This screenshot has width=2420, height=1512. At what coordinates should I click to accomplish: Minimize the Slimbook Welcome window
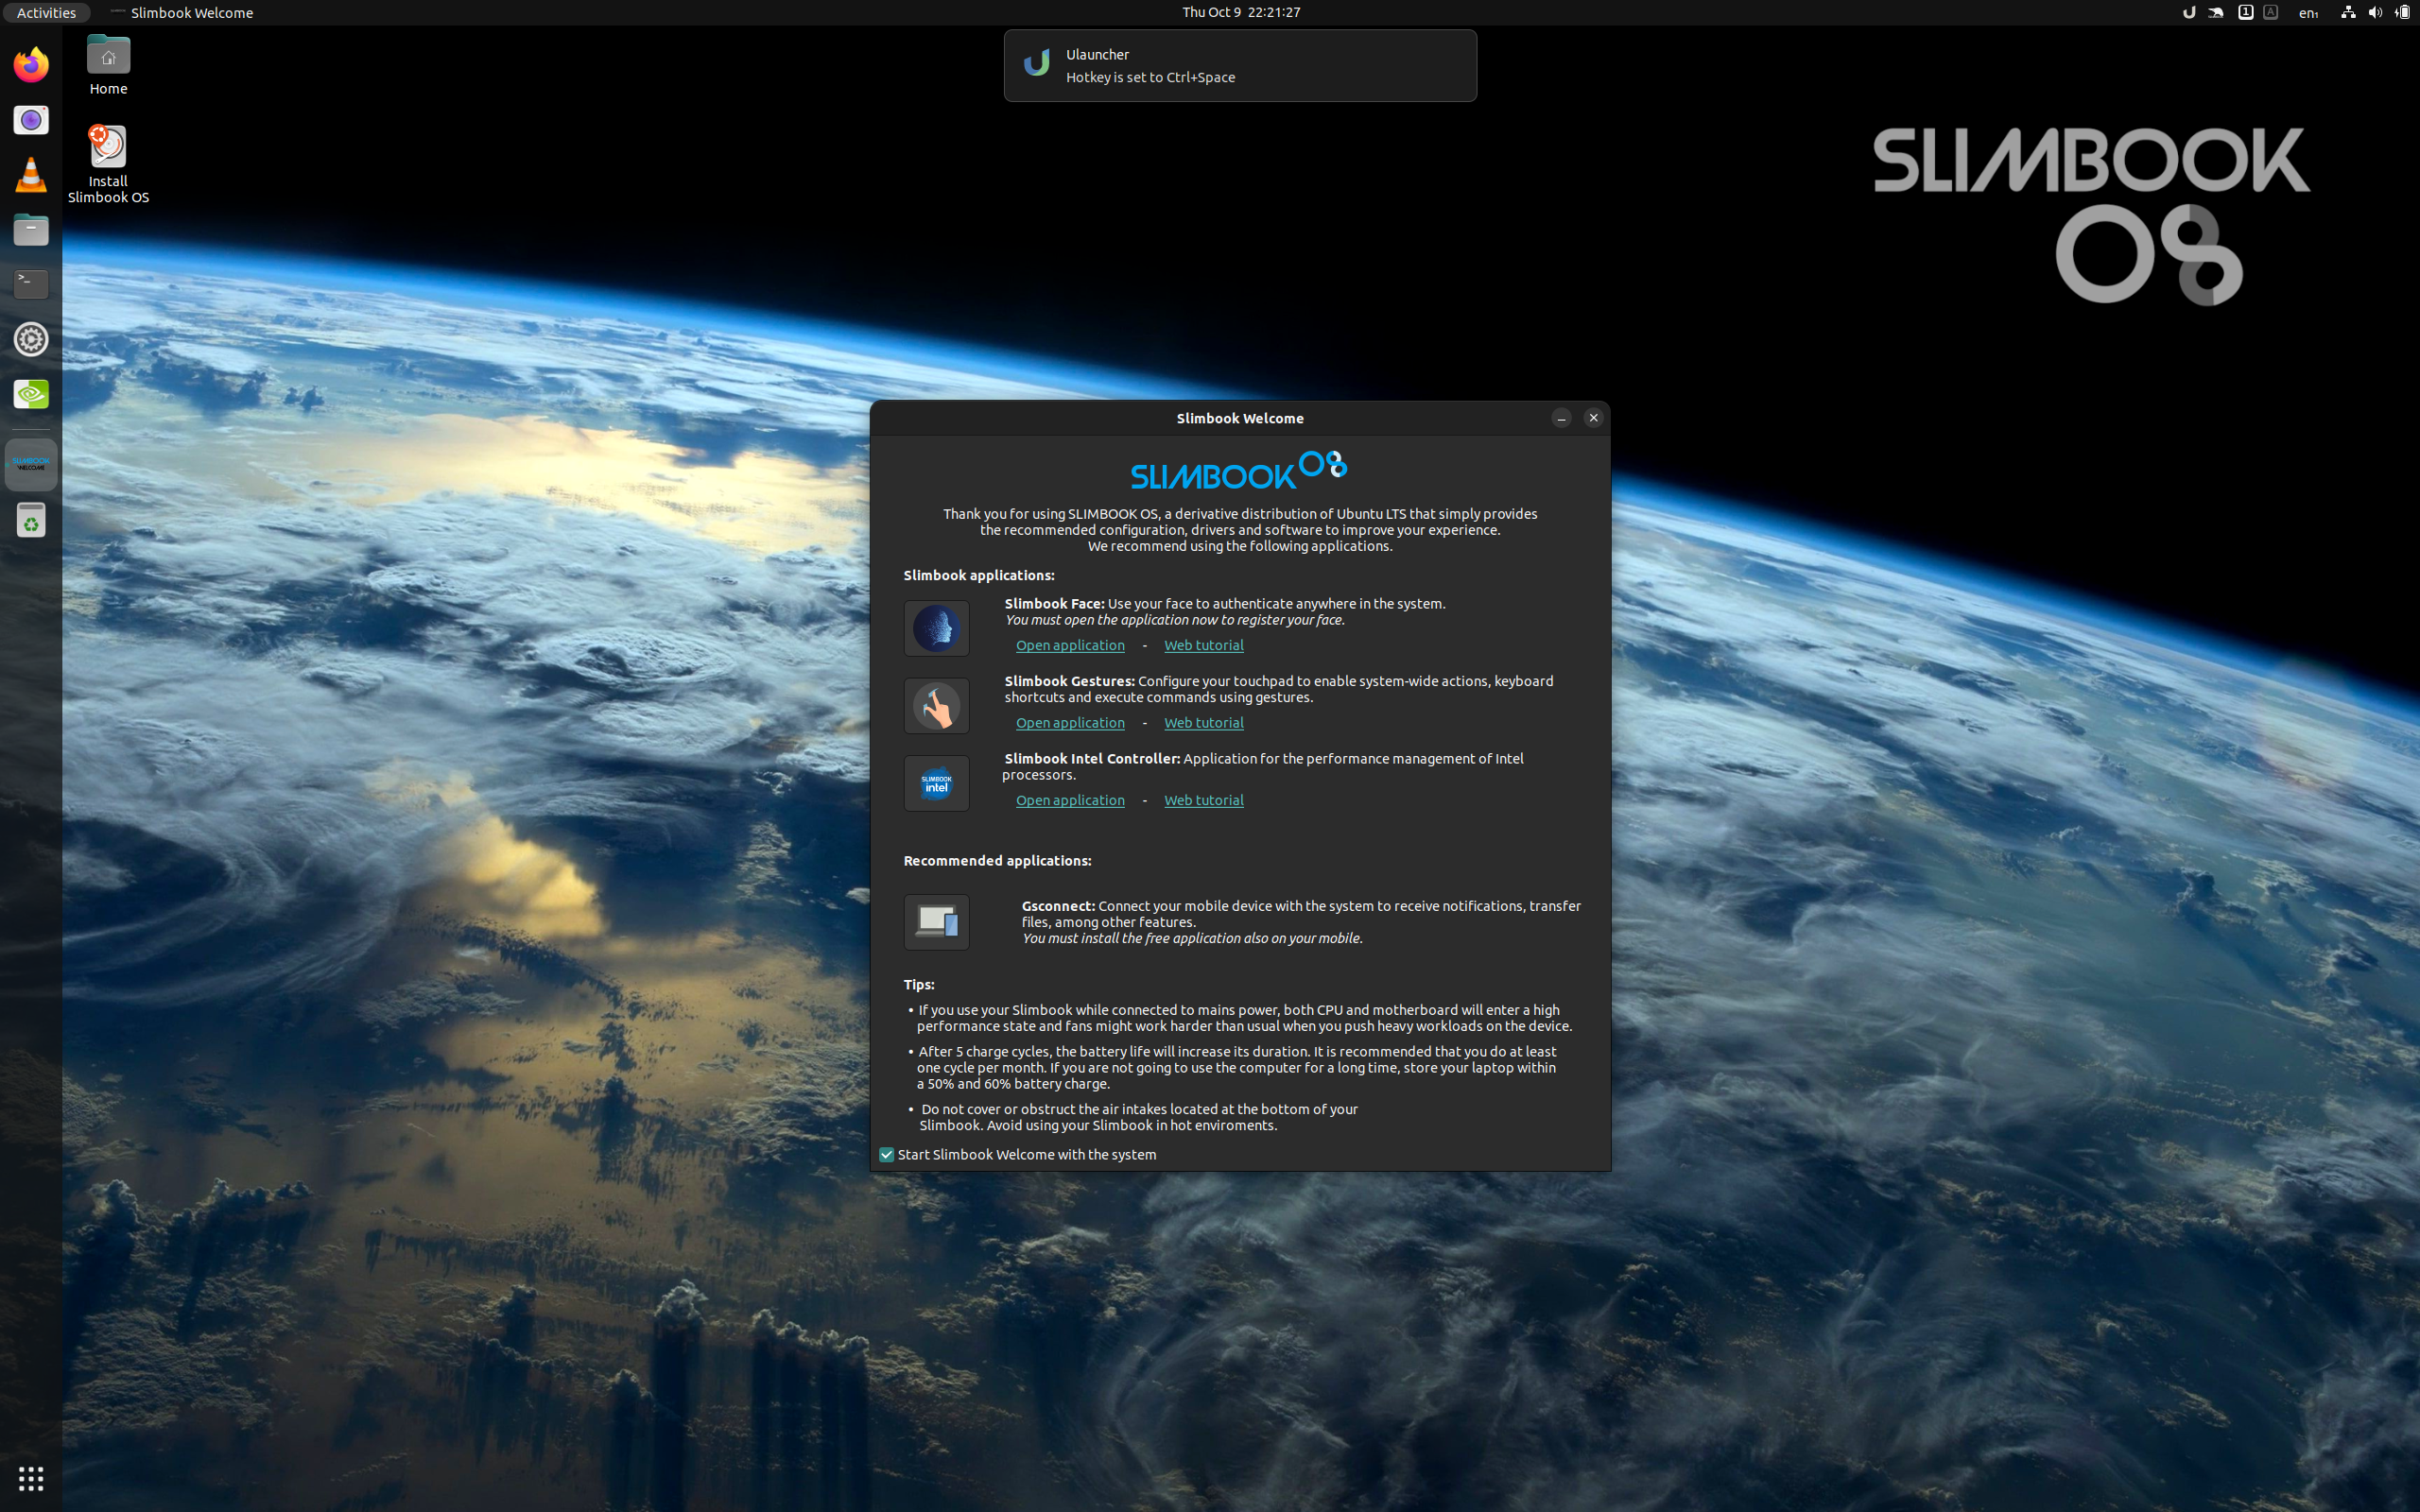pyautogui.click(x=1561, y=418)
